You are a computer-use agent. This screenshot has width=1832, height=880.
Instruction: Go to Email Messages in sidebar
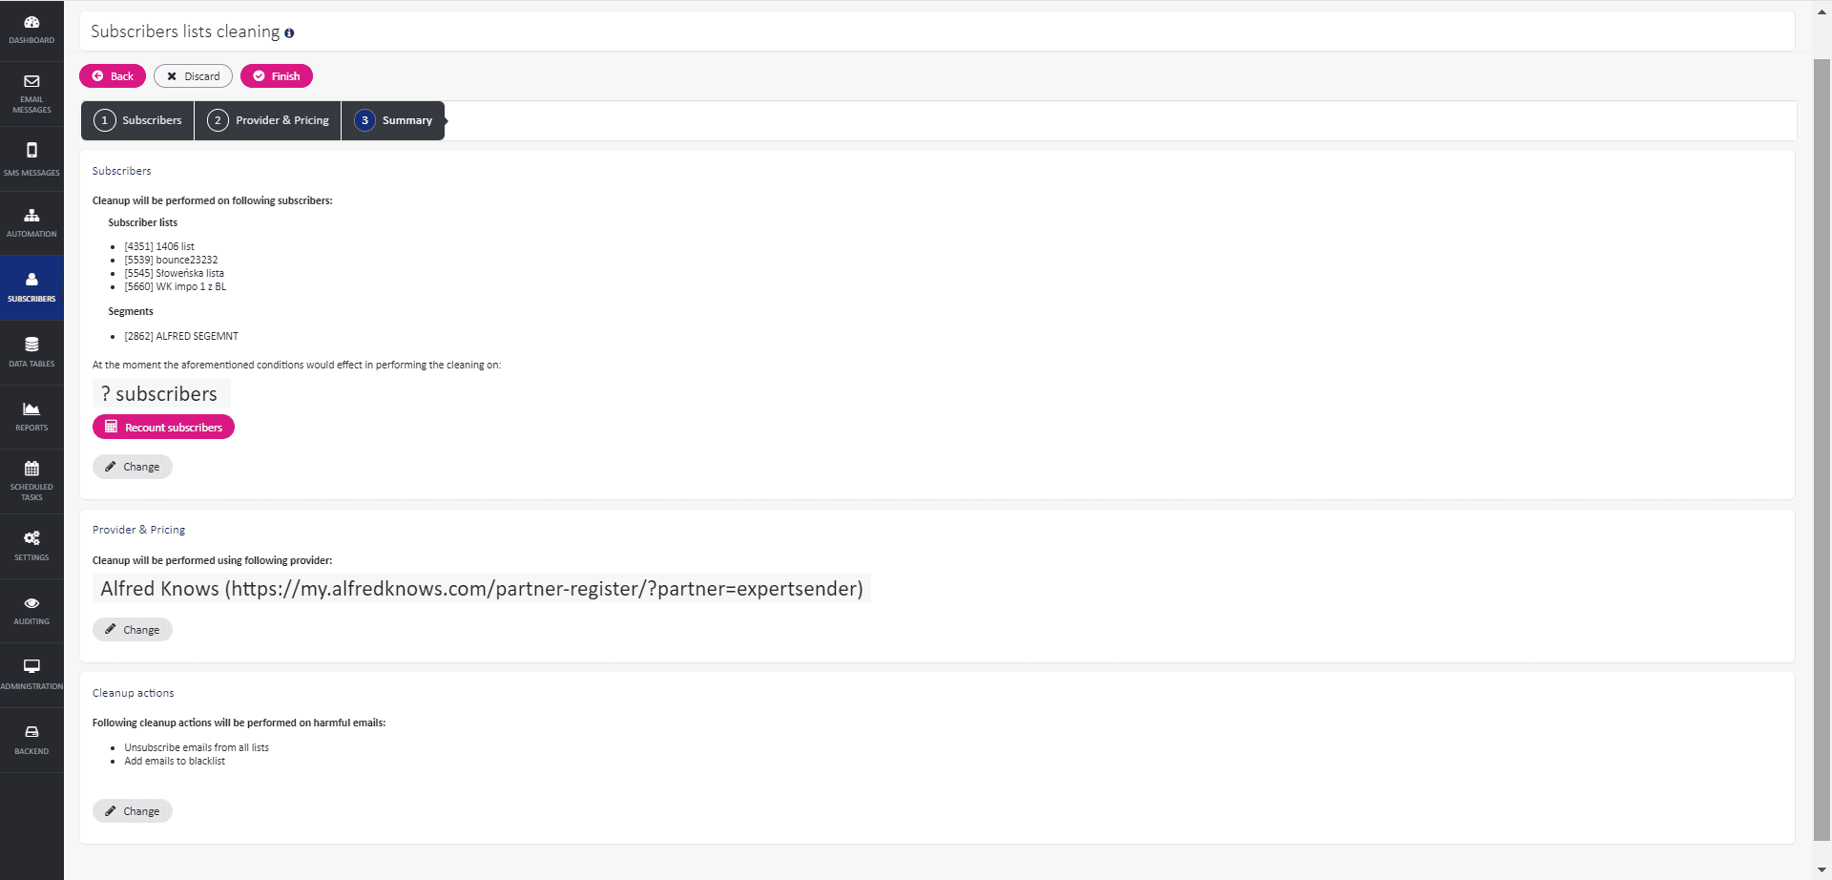31,82
